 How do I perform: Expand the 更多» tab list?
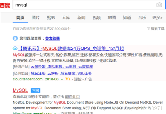pos(157,18)
